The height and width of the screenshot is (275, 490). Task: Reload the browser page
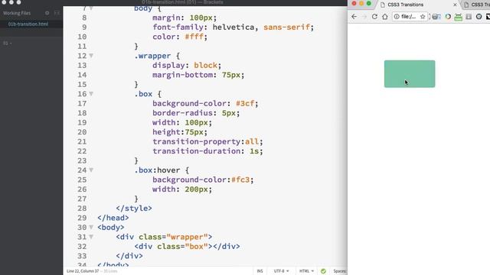tap(374, 17)
